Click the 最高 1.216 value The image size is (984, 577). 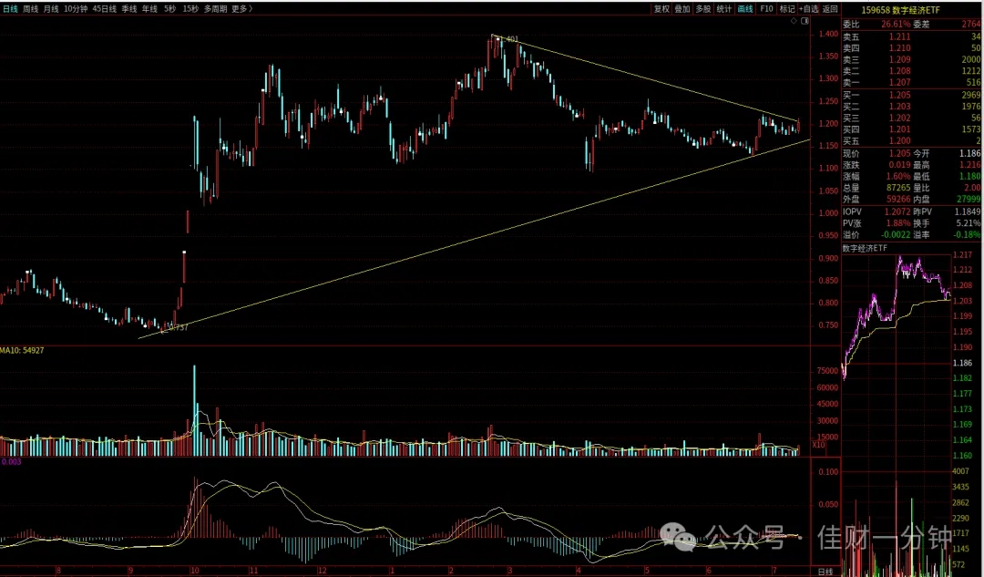(970, 164)
